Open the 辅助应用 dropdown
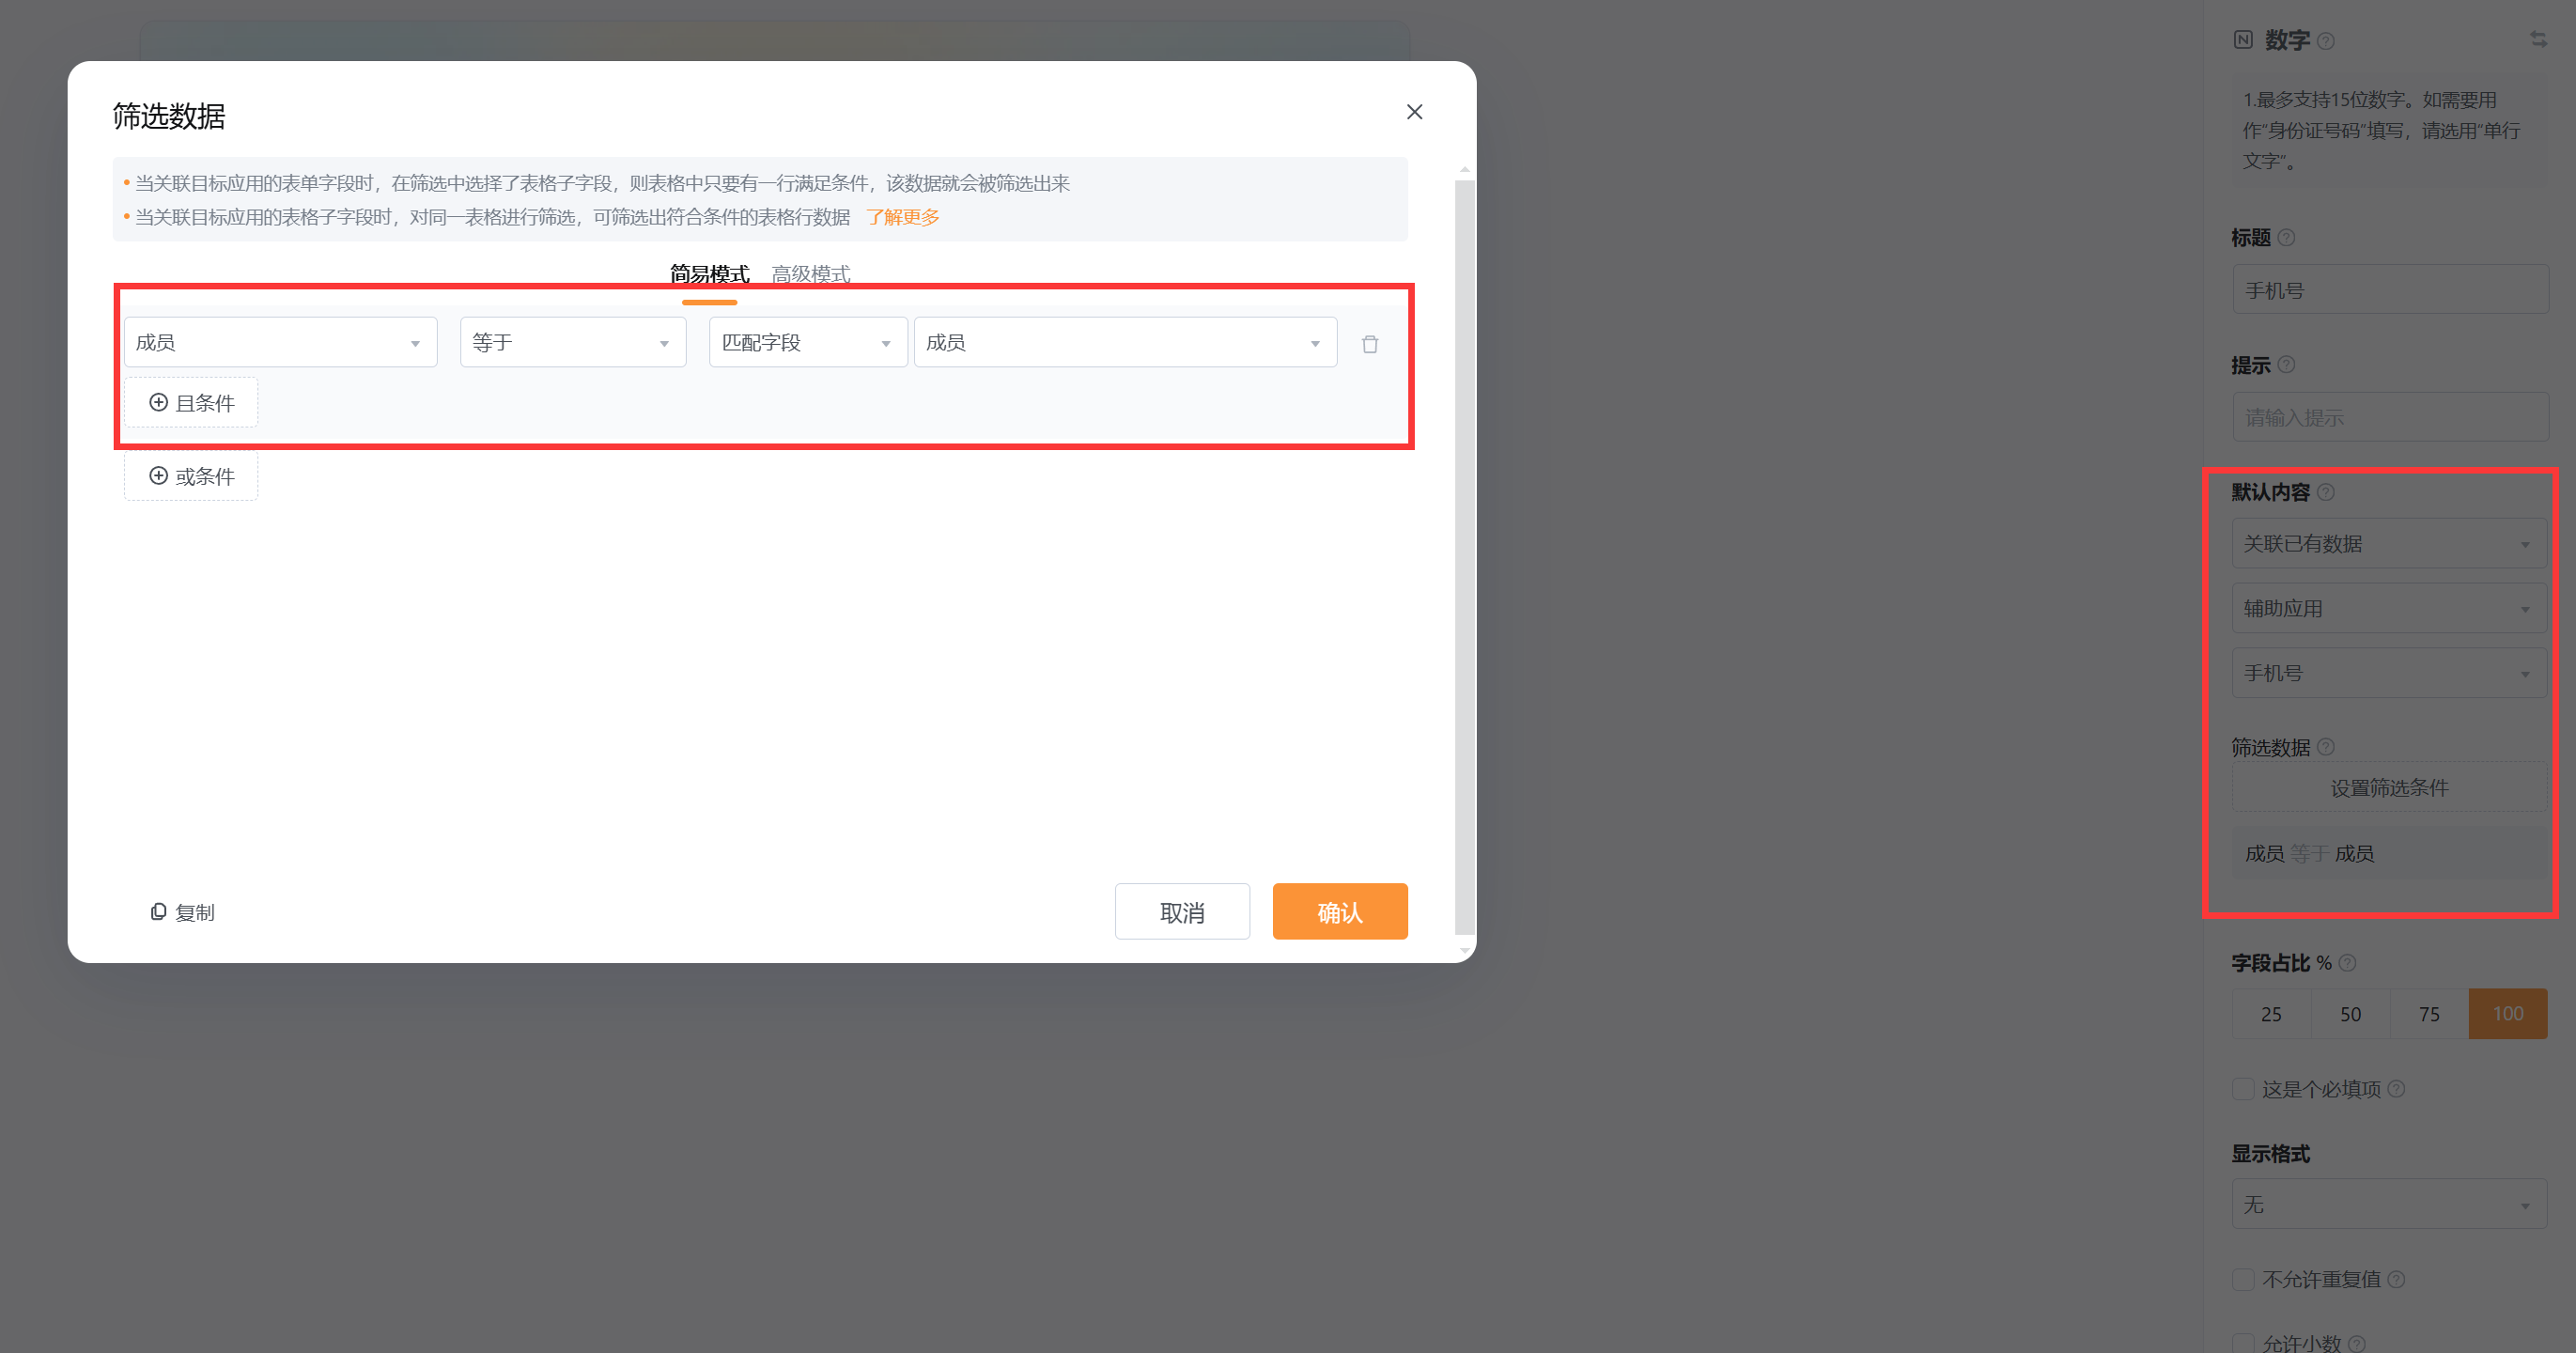This screenshot has height=1353, width=2576. pyautogui.click(x=2390, y=608)
